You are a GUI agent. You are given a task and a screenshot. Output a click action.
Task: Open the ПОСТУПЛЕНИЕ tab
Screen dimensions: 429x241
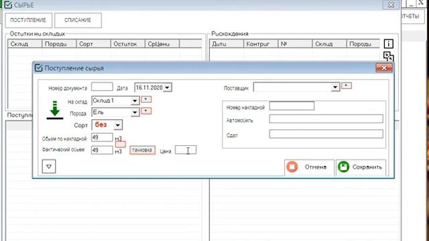(x=28, y=20)
